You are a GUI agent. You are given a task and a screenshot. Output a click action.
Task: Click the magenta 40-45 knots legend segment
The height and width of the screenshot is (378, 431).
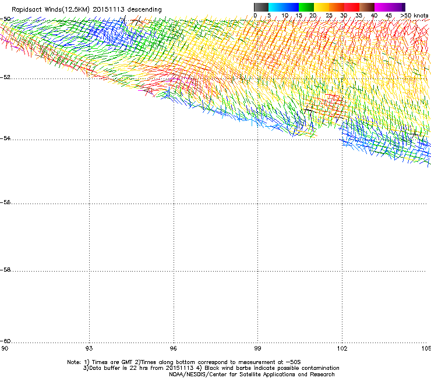point(382,7)
